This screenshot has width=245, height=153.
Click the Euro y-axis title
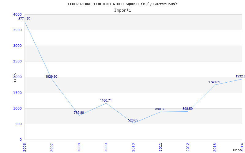15,77
